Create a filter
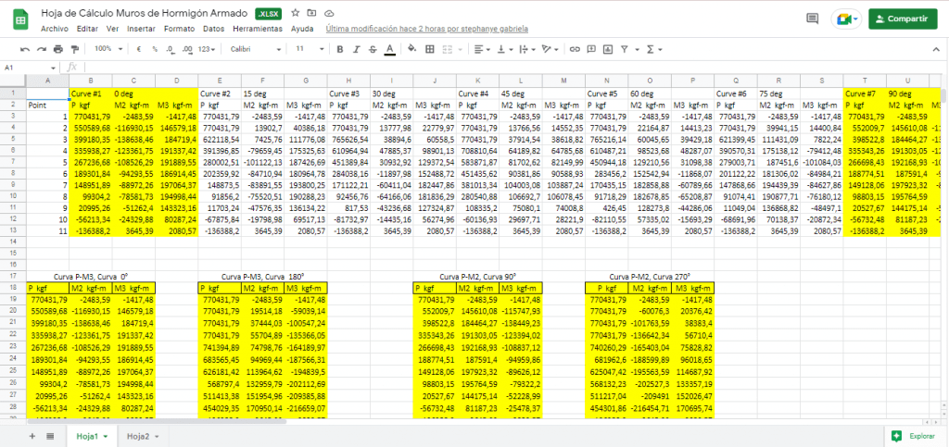 click(624, 49)
